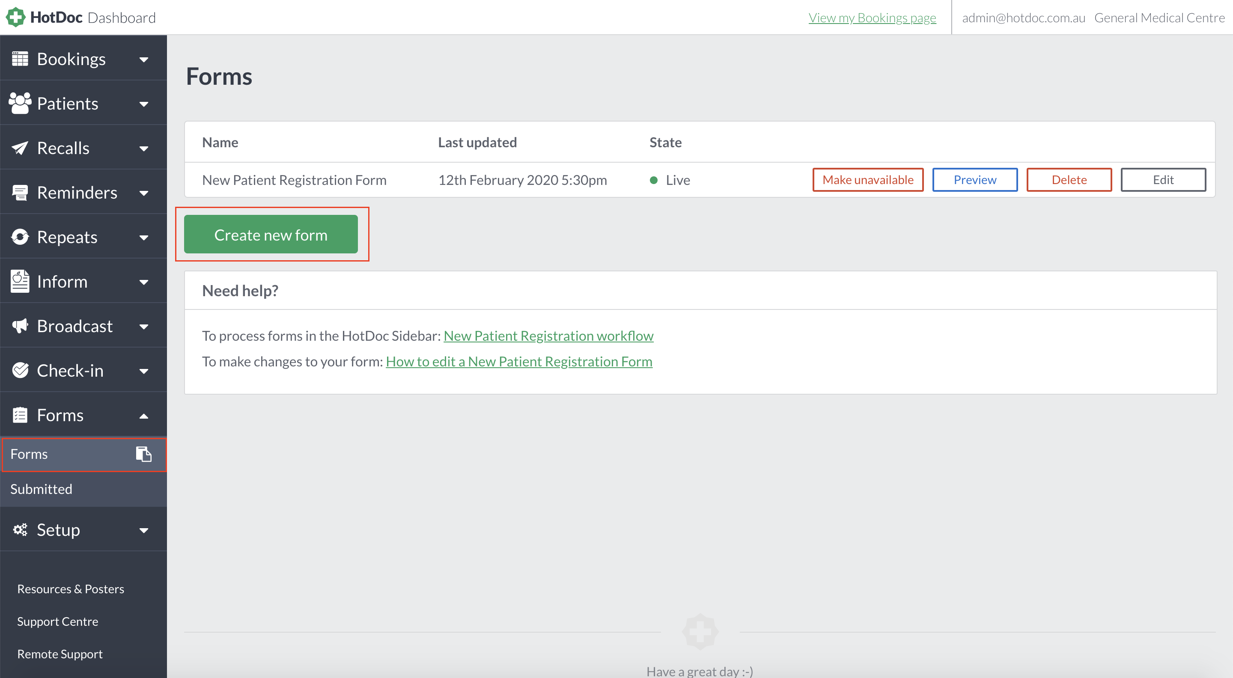1233x678 pixels.
Task: Expand the Broadcast menu arrow
Action: (x=143, y=327)
